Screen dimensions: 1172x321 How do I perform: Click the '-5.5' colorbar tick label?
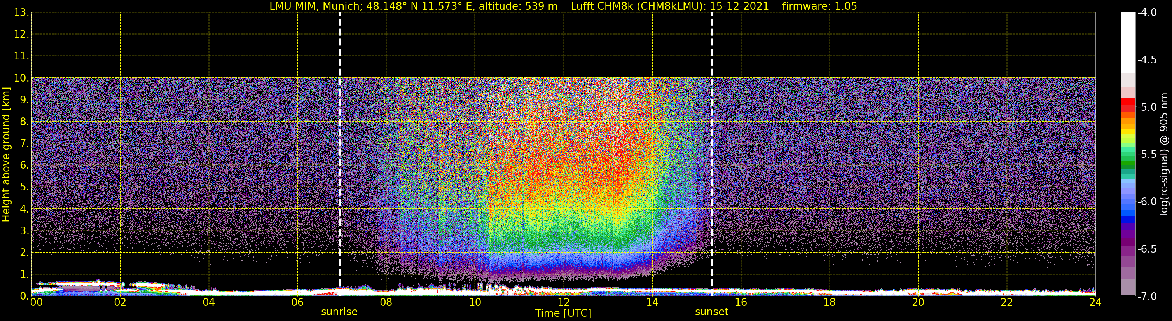pyautogui.click(x=1146, y=154)
